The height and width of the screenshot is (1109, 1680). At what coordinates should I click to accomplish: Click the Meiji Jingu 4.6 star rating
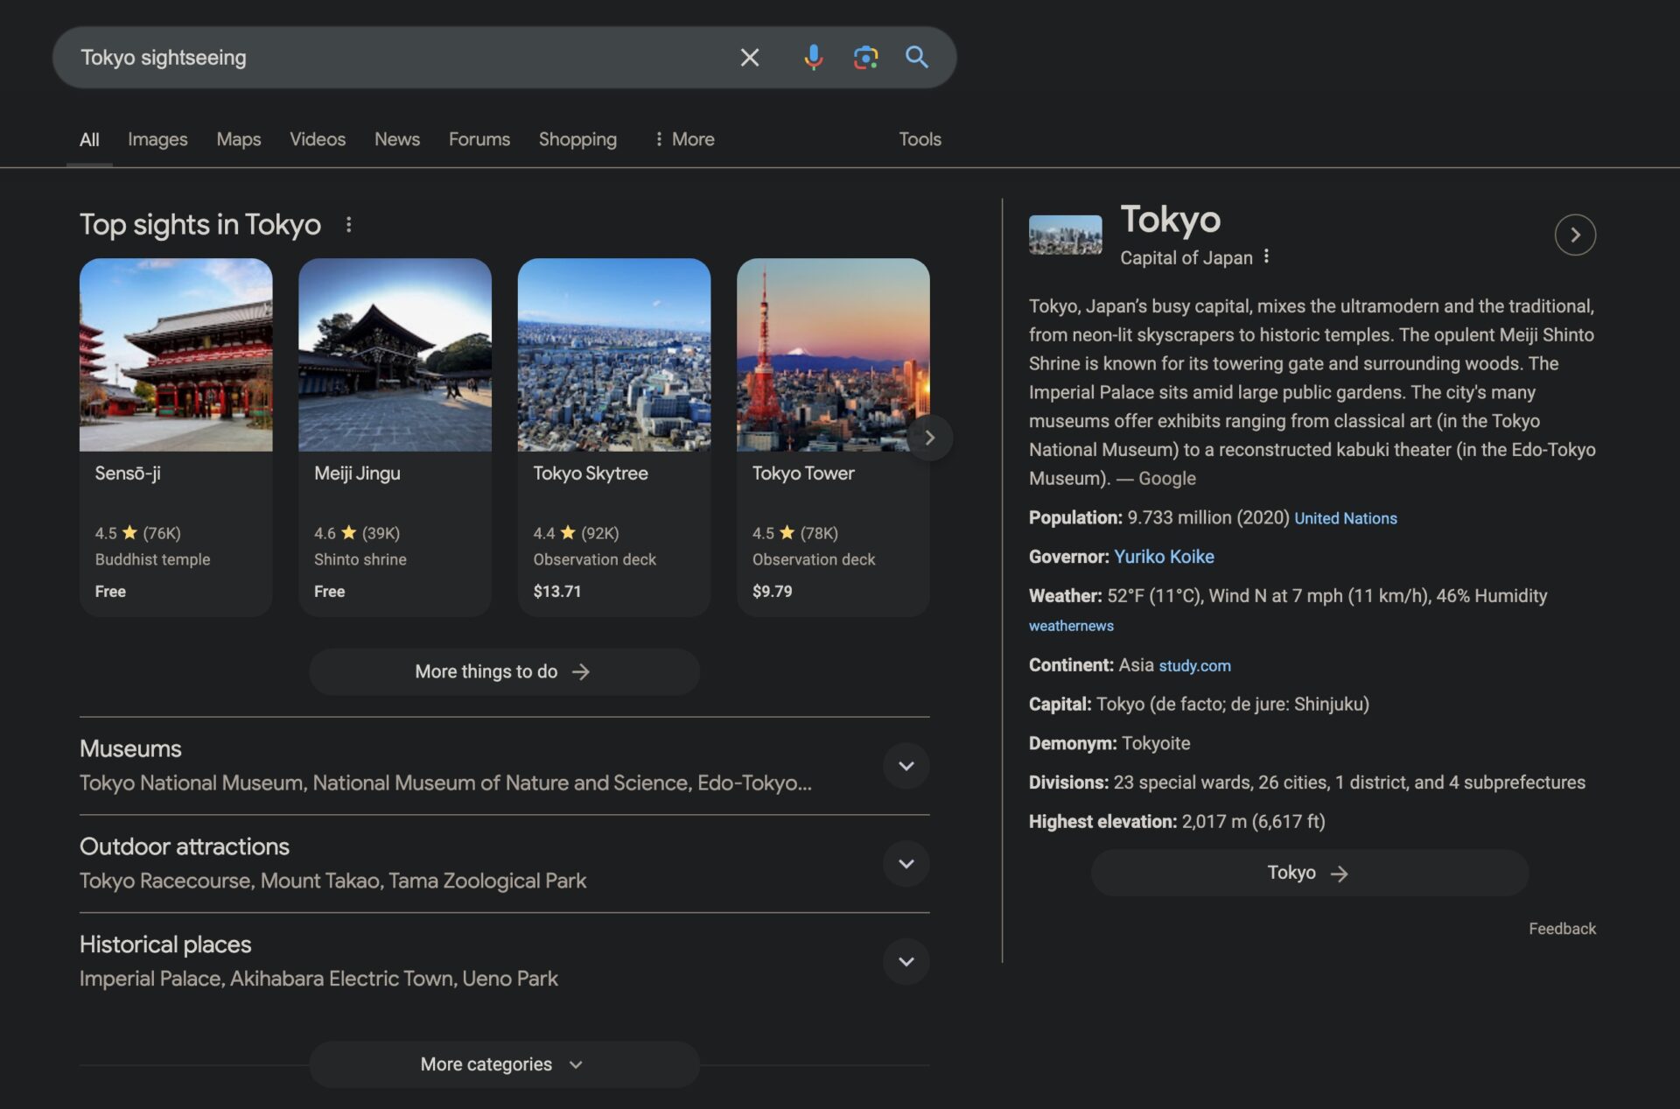pyautogui.click(x=357, y=533)
